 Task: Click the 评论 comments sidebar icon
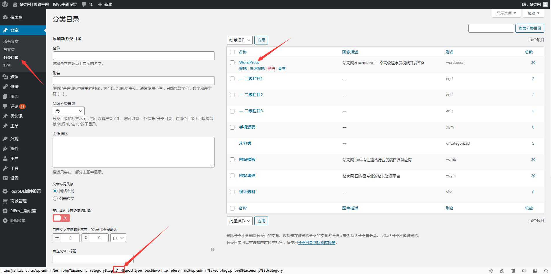point(5,106)
